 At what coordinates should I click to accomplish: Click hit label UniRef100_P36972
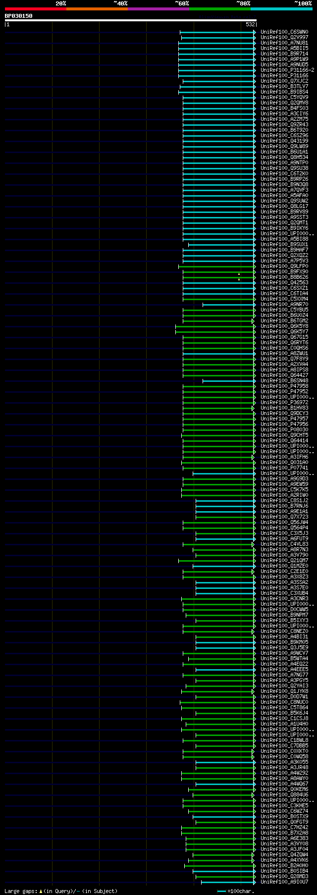point(284,403)
